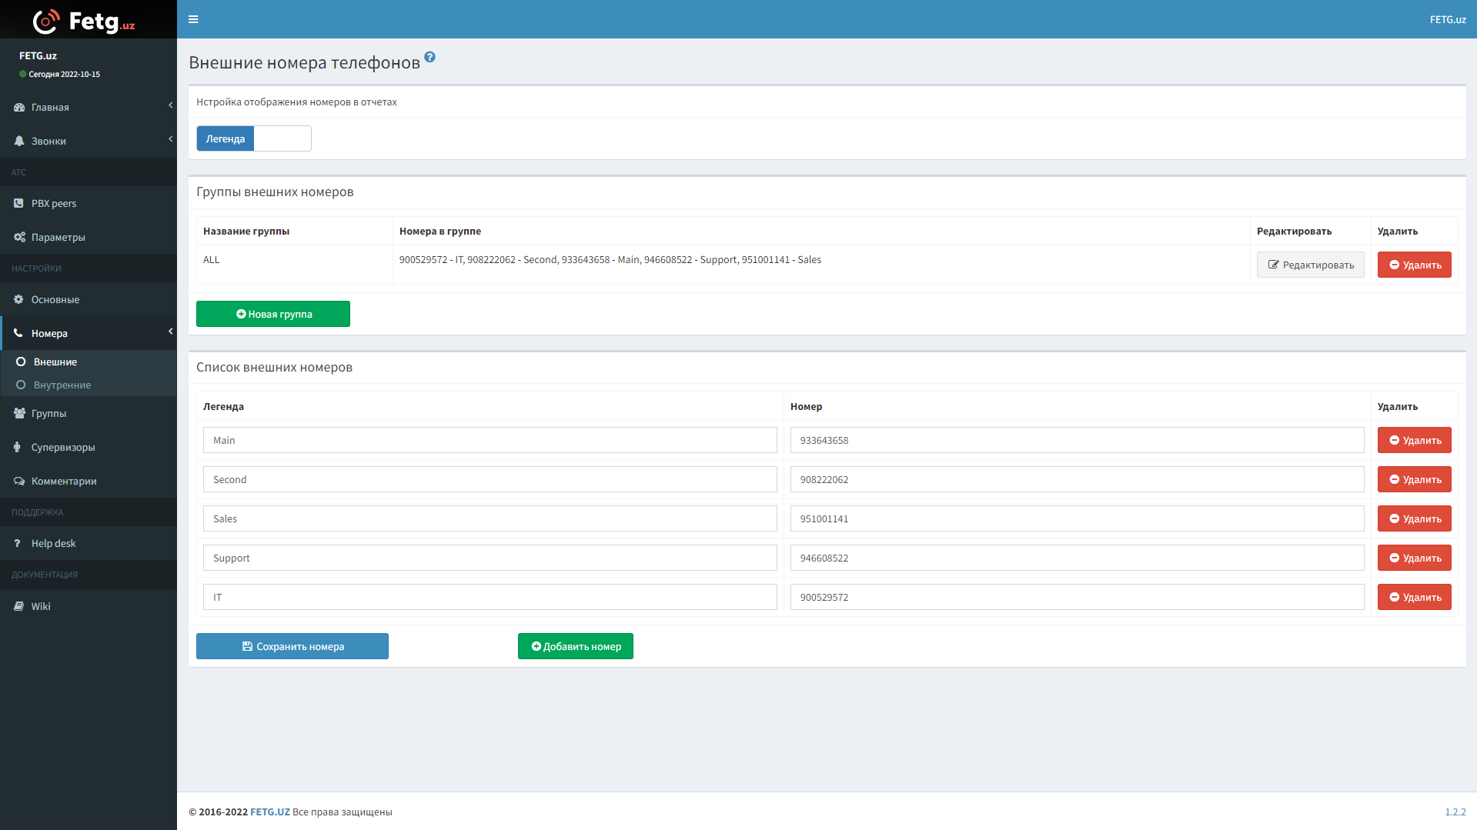Open the Wiki documentation
The width and height of the screenshot is (1477, 830).
click(41, 607)
